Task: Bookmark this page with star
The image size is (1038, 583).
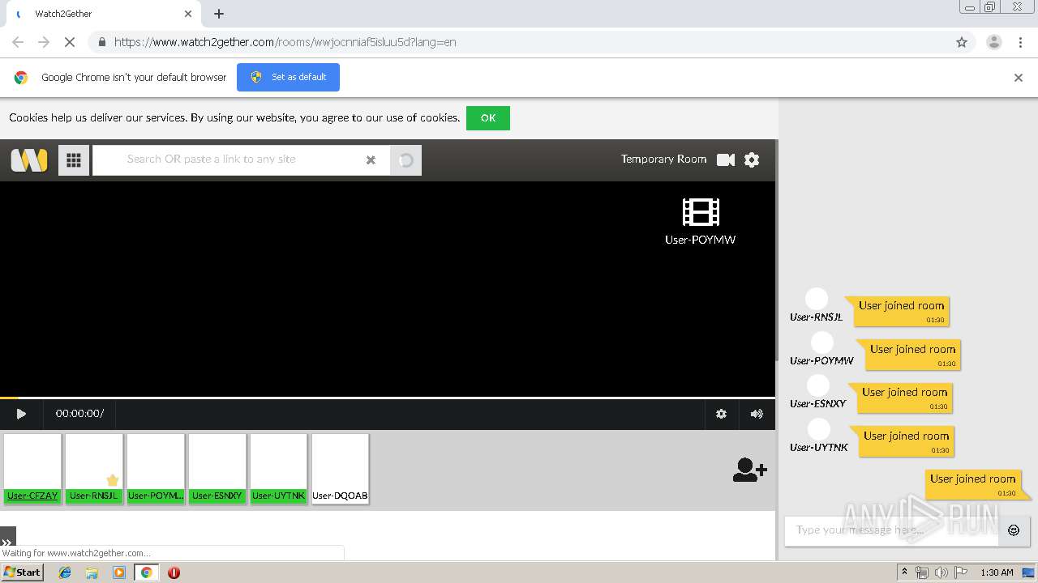Action: coord(962,42)
